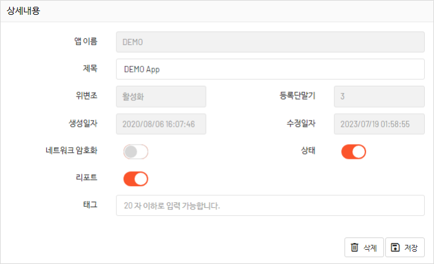This screenshot has width=434, height=264.
Task: Click the 앱 이름 field showing DEMO
Action: tap(270, 42)
